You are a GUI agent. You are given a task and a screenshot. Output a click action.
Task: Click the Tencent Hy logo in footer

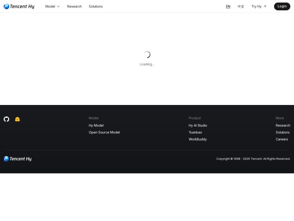click(x=18, y=159)
